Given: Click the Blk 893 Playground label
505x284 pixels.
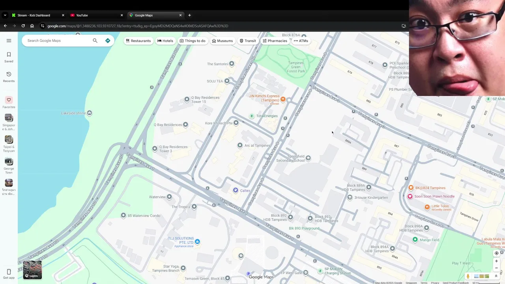Looking at the screenshot, I should pyautogui.click(x=304, y=228).
